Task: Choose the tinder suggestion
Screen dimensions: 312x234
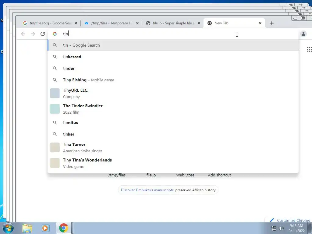Action: click(173, 68)
